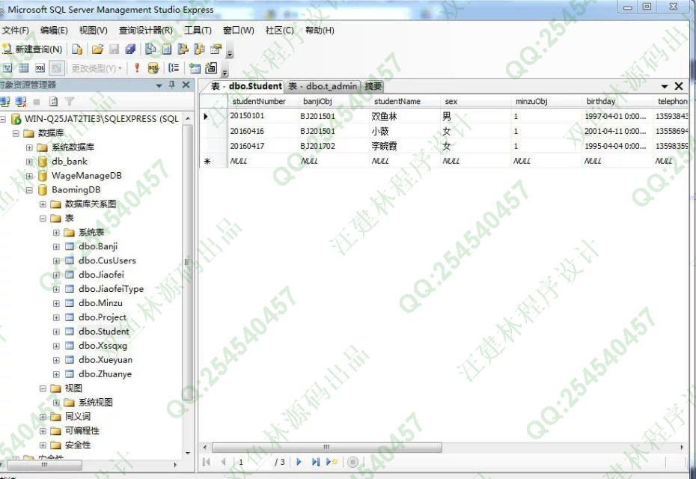696x479 pixels.
Task: Open the active documents list dropdown arrow
Action: 665,86
